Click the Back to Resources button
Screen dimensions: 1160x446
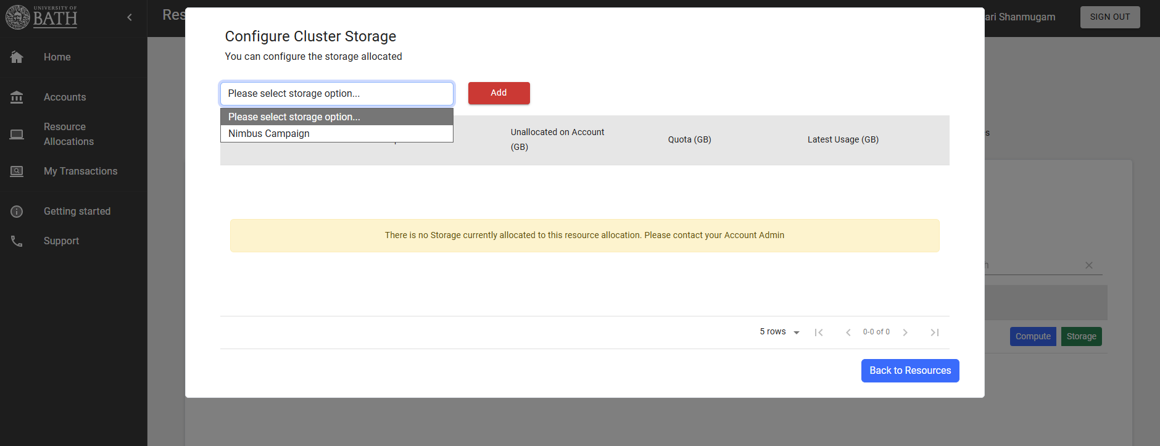(x=909, y=371)
